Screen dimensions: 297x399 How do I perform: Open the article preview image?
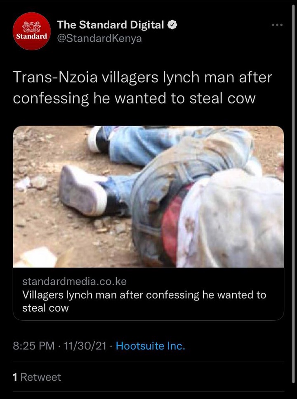(148, 197)
